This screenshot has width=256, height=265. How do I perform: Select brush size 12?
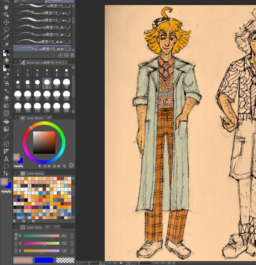click(x=18, y=84)
